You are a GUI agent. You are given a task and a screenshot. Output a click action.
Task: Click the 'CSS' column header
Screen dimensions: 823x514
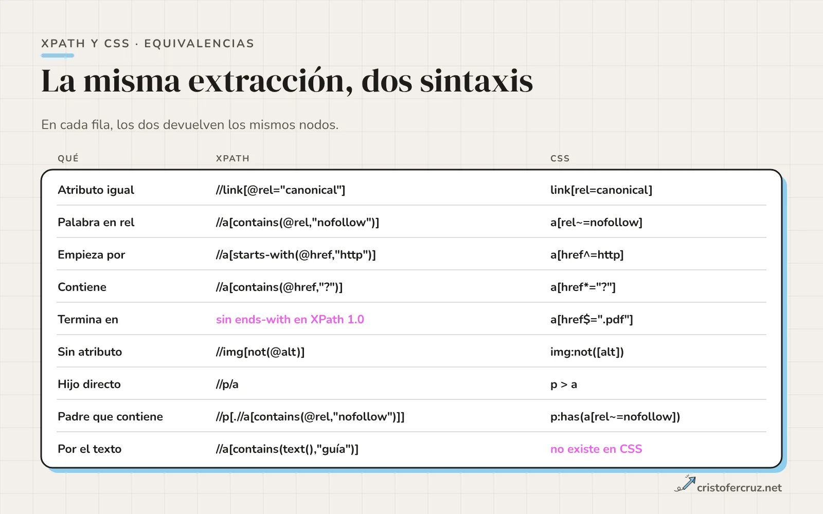560,158
